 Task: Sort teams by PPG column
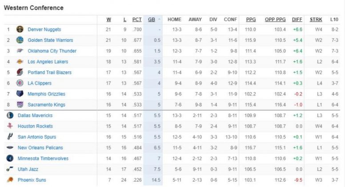251,20
